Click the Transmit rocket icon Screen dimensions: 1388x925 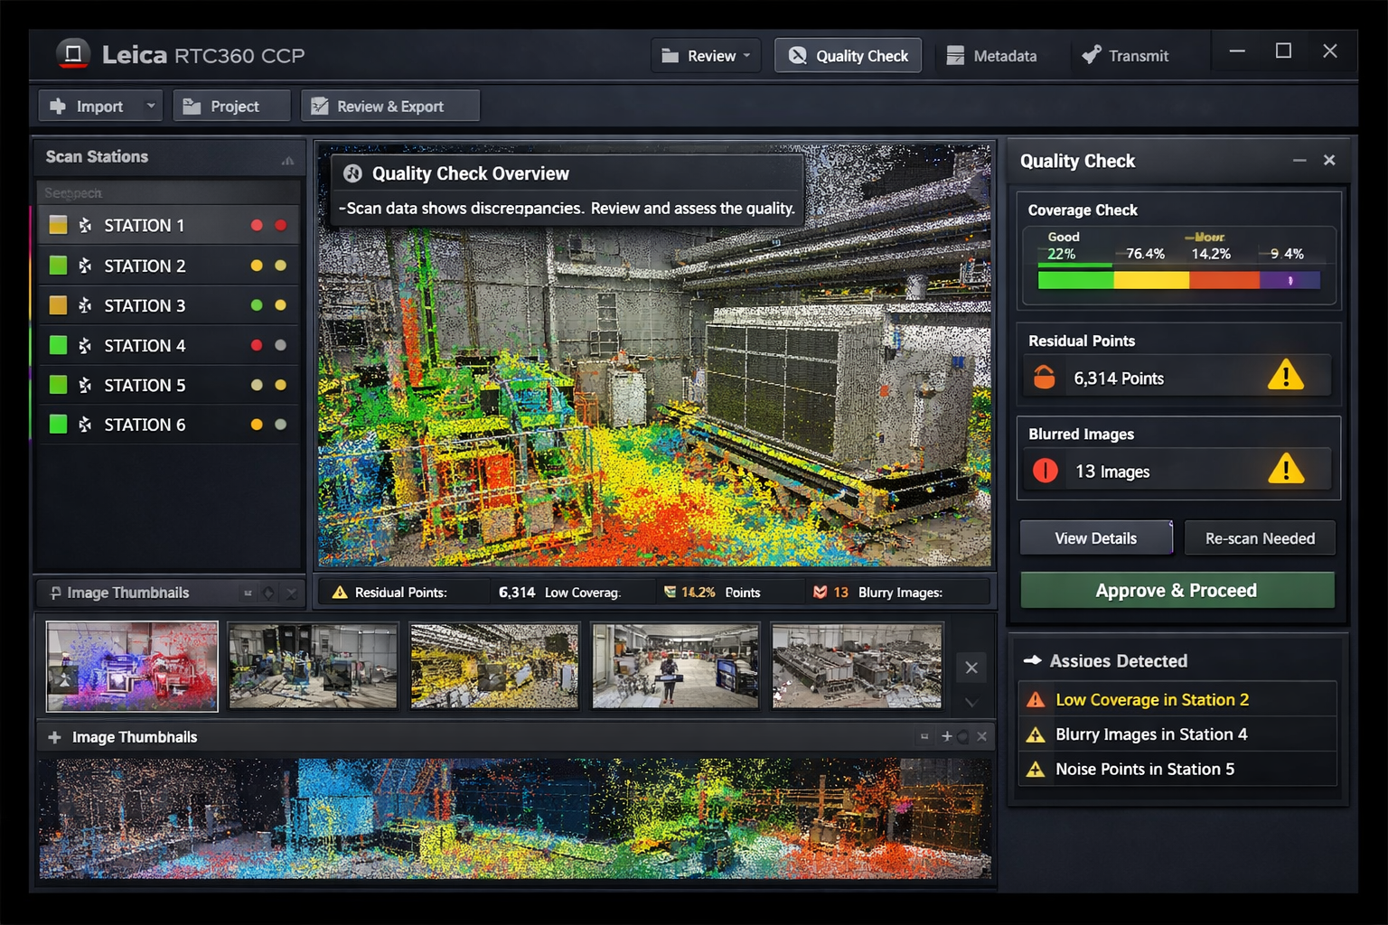1092,55
